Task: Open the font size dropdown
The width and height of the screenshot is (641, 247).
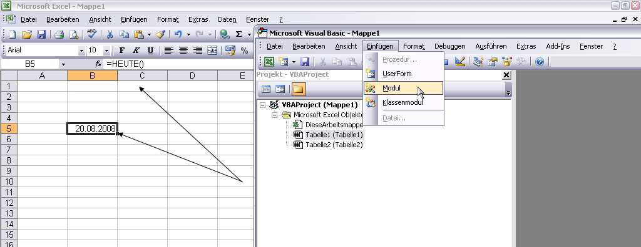Action: pos(106,51)
